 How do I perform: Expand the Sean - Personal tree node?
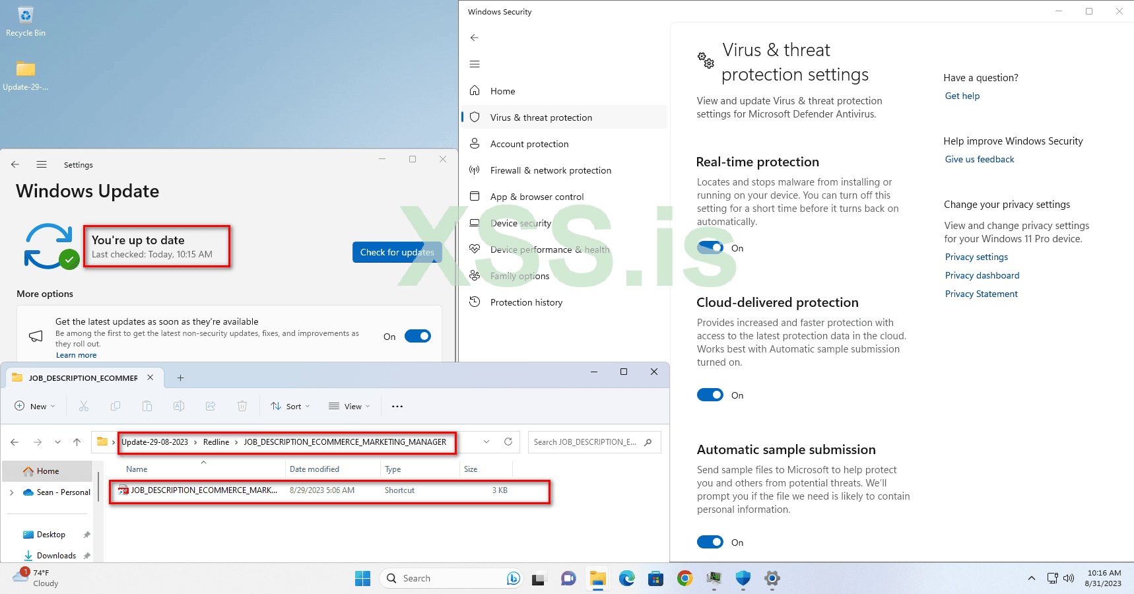point(11,492)
